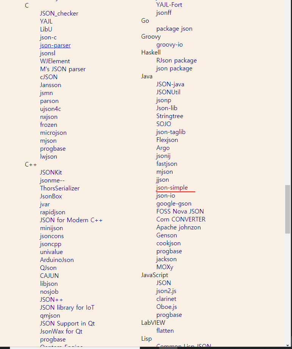This screenshot has width=292, height=349.
Task: Visit the jsoncpp link
Action: pyautogui.click(x=51, y=244)
